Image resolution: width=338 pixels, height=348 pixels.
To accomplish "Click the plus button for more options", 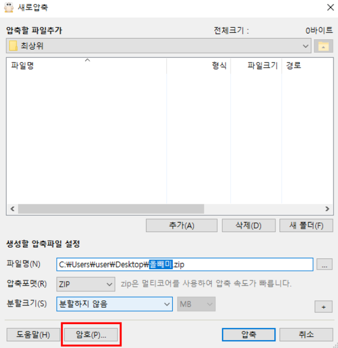I will pos(324,307).
